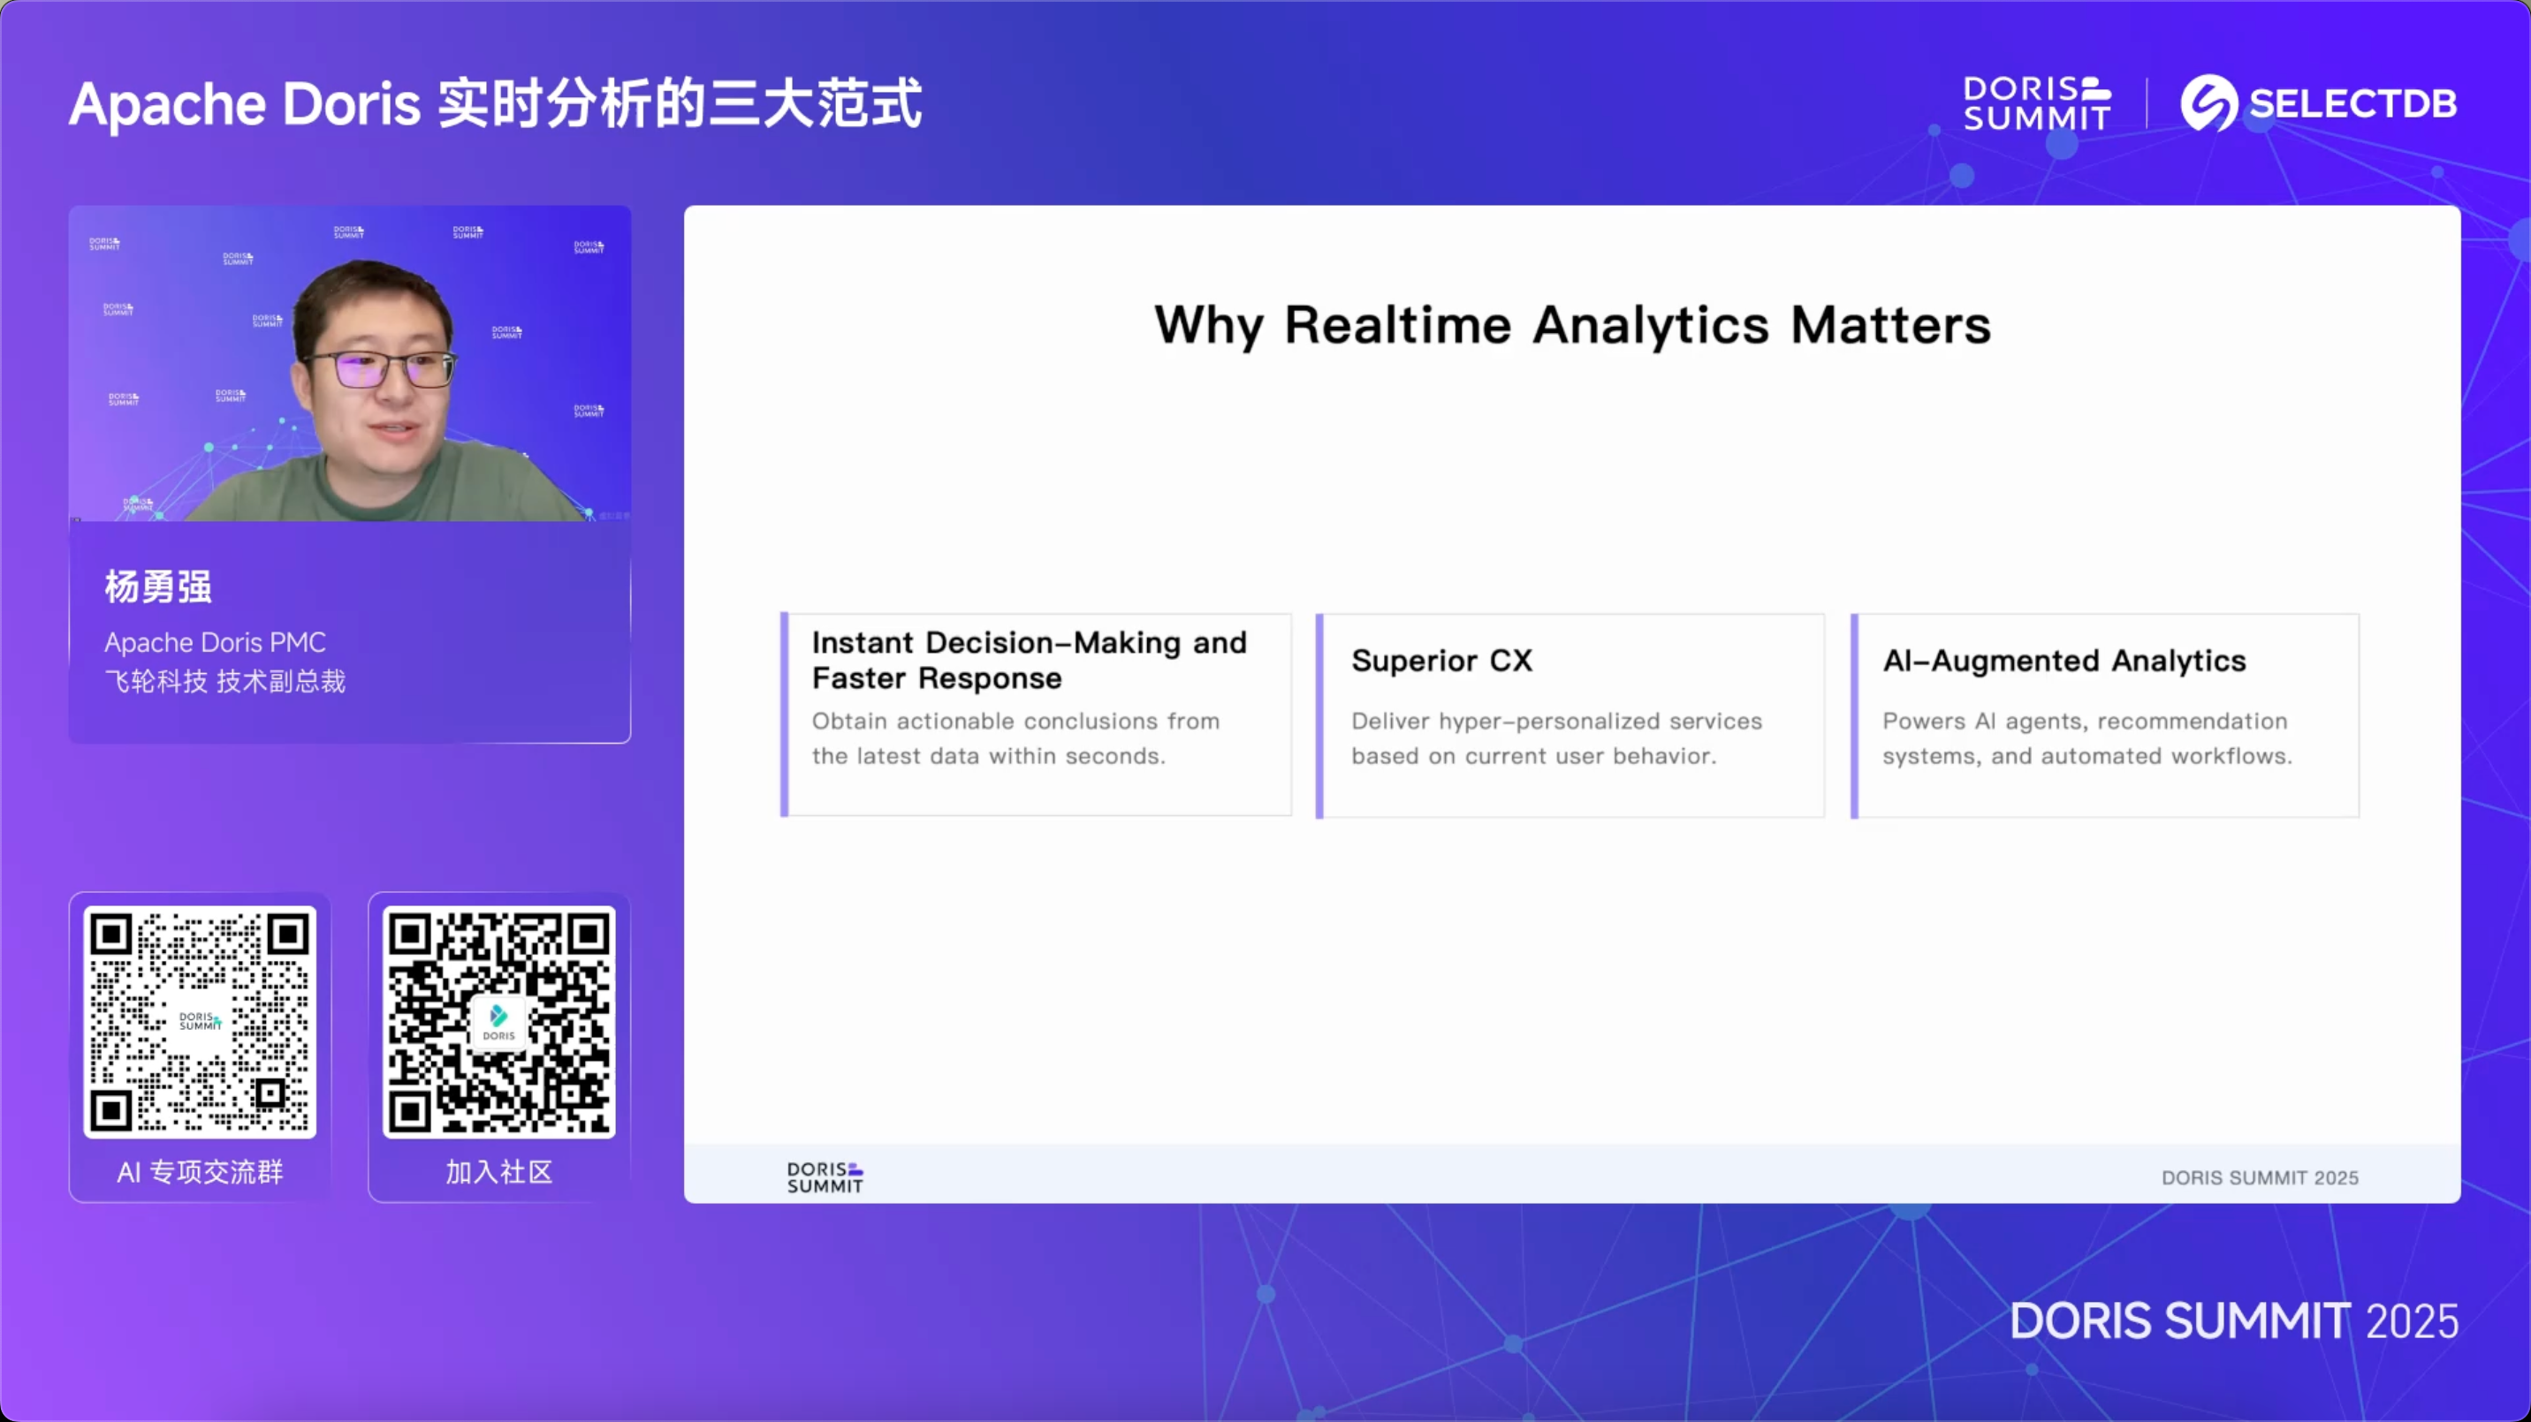The width and height of the screenshot is (2531, 1422).
Task: Click the DORIS SUMMIT 2025 slide footer text
Action: pyautogui.click(x=2259, y=1177)
